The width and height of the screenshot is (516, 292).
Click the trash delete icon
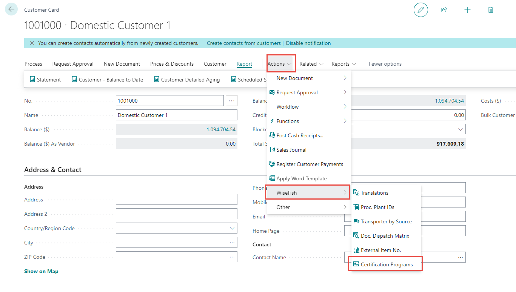pos(491,10)
